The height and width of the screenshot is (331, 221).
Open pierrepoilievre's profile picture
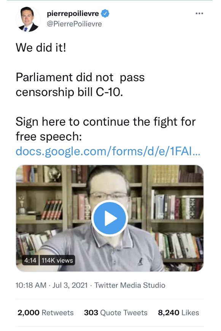28,19
